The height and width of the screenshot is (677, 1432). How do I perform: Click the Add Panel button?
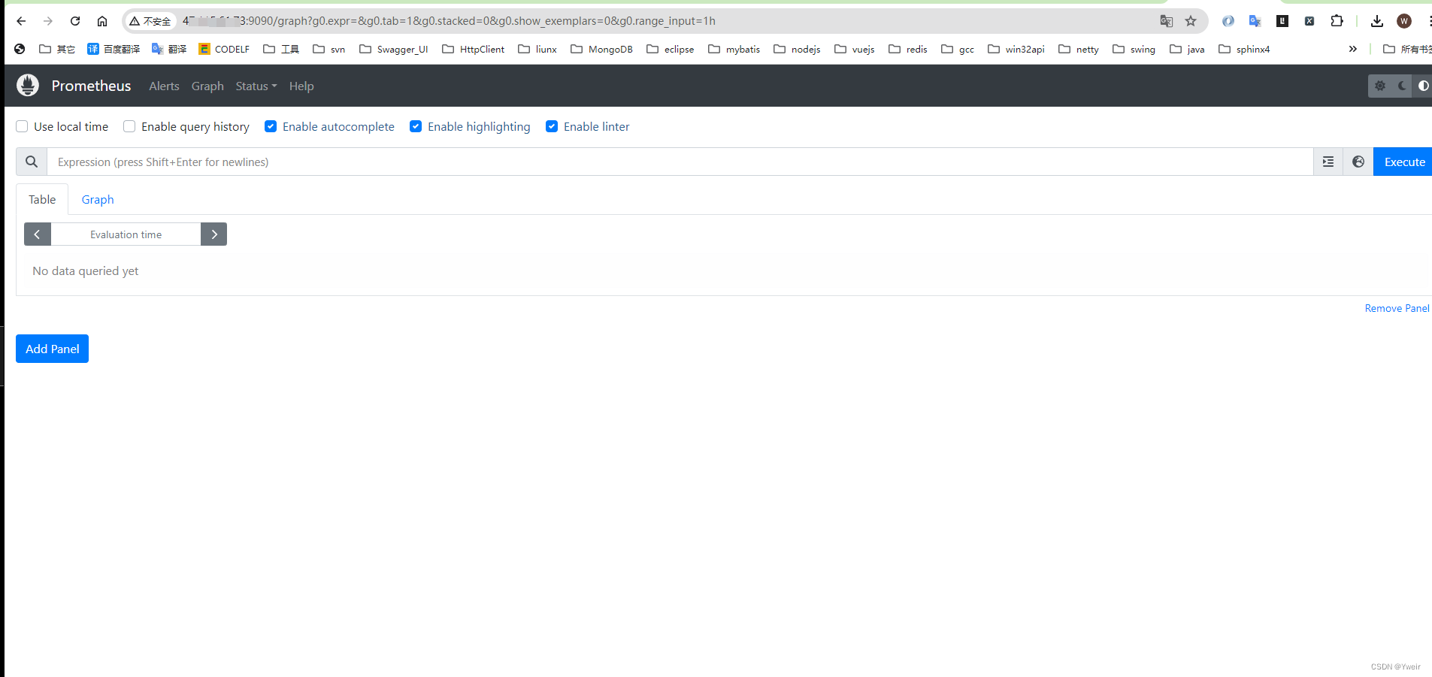coord(52,349)
